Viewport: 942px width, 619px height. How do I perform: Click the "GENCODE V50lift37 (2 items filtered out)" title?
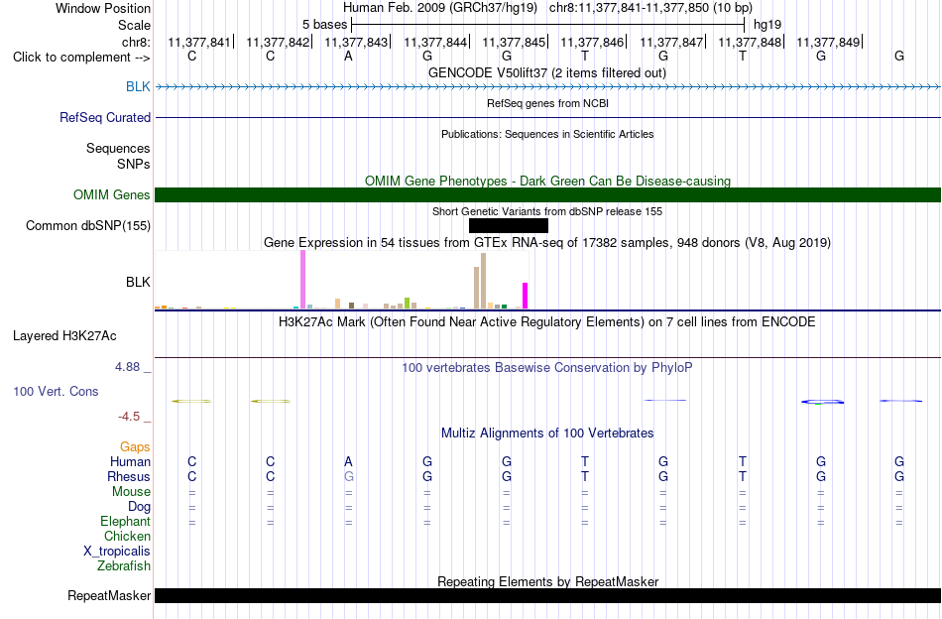[547, 72]
